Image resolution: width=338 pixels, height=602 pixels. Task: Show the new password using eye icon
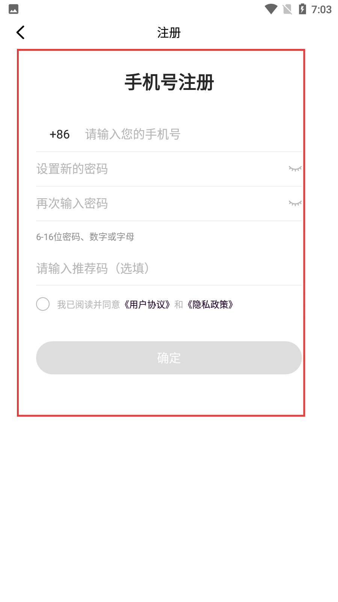(x=295, y=169)
